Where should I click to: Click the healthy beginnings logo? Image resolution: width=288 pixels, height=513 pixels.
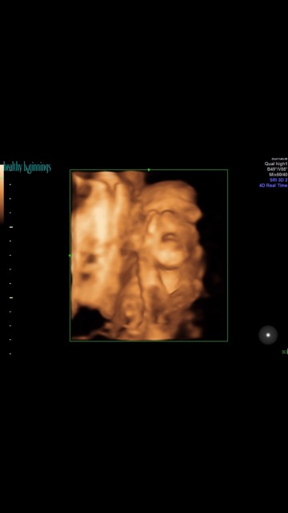(x=27, y=168)
